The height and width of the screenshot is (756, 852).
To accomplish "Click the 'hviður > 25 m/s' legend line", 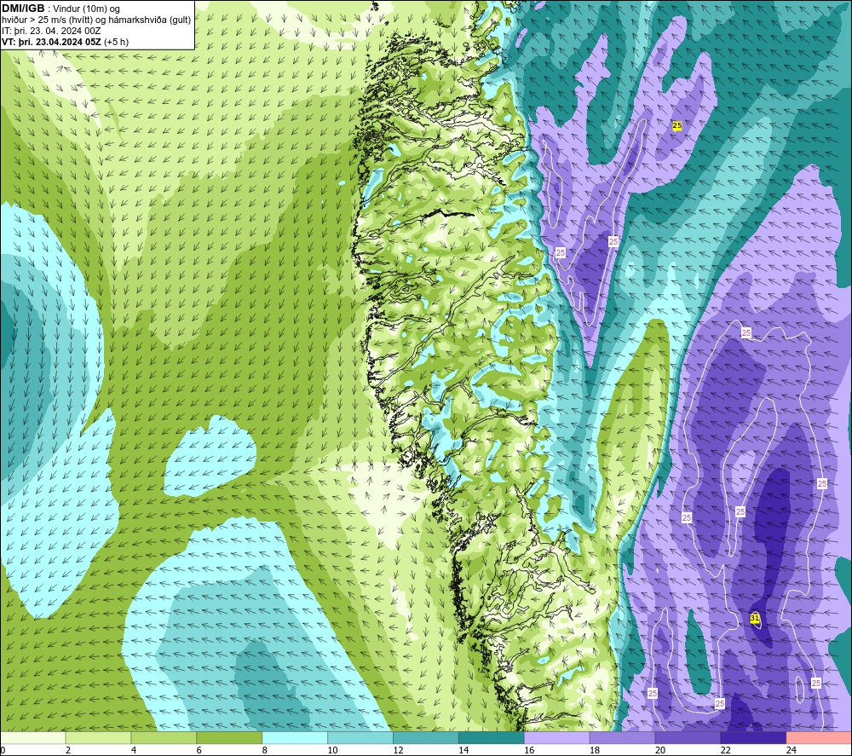I will [96, 20].
